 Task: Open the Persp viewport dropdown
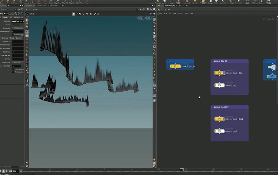pyautogui.click(x=140, y=18)
